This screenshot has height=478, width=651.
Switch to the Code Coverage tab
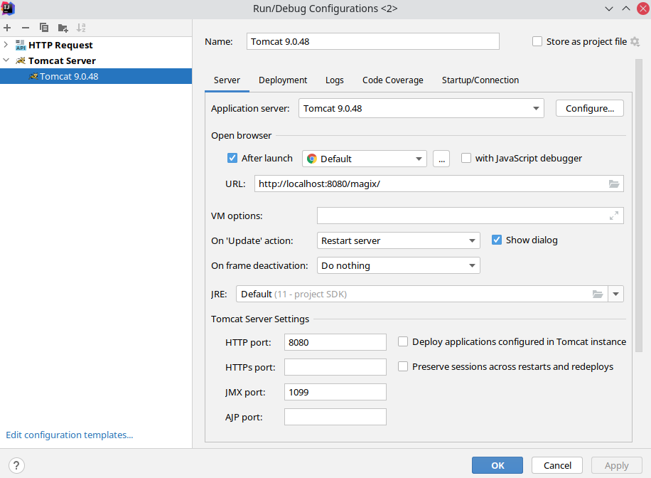coord(393,80)
